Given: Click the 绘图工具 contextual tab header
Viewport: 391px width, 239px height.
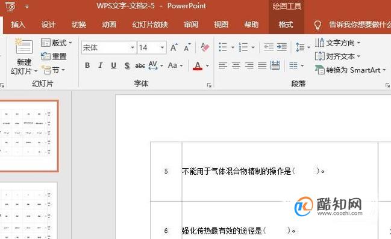Looking at the screenshot, I should point(287,6).
